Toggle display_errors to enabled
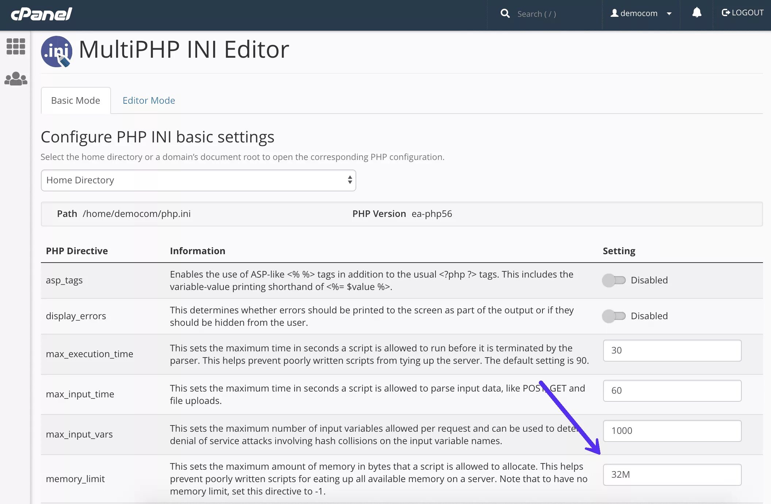 click(614, 316)
